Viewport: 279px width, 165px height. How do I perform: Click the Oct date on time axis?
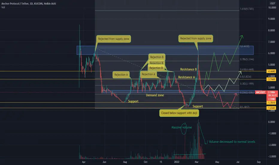[145, 162]
